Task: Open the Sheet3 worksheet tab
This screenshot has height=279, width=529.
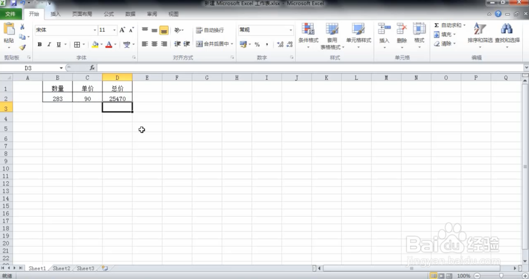Action: (x=85, y=268)
